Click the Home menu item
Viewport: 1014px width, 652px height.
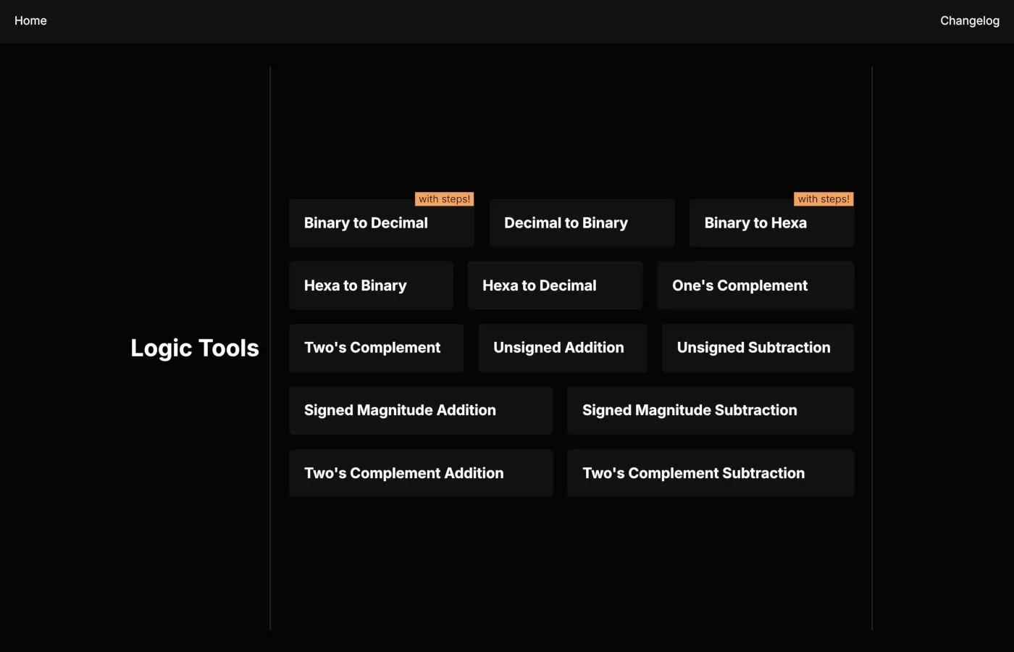(x=30, y=20)
